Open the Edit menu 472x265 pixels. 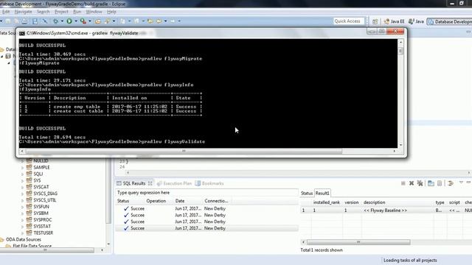(6, 12)
